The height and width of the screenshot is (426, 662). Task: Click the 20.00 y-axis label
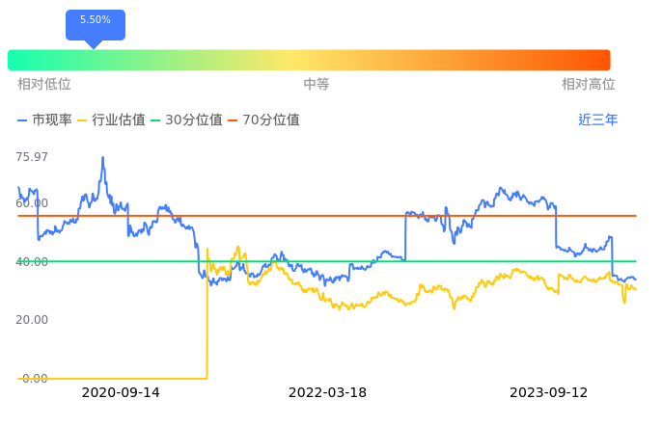pos(32,320)
